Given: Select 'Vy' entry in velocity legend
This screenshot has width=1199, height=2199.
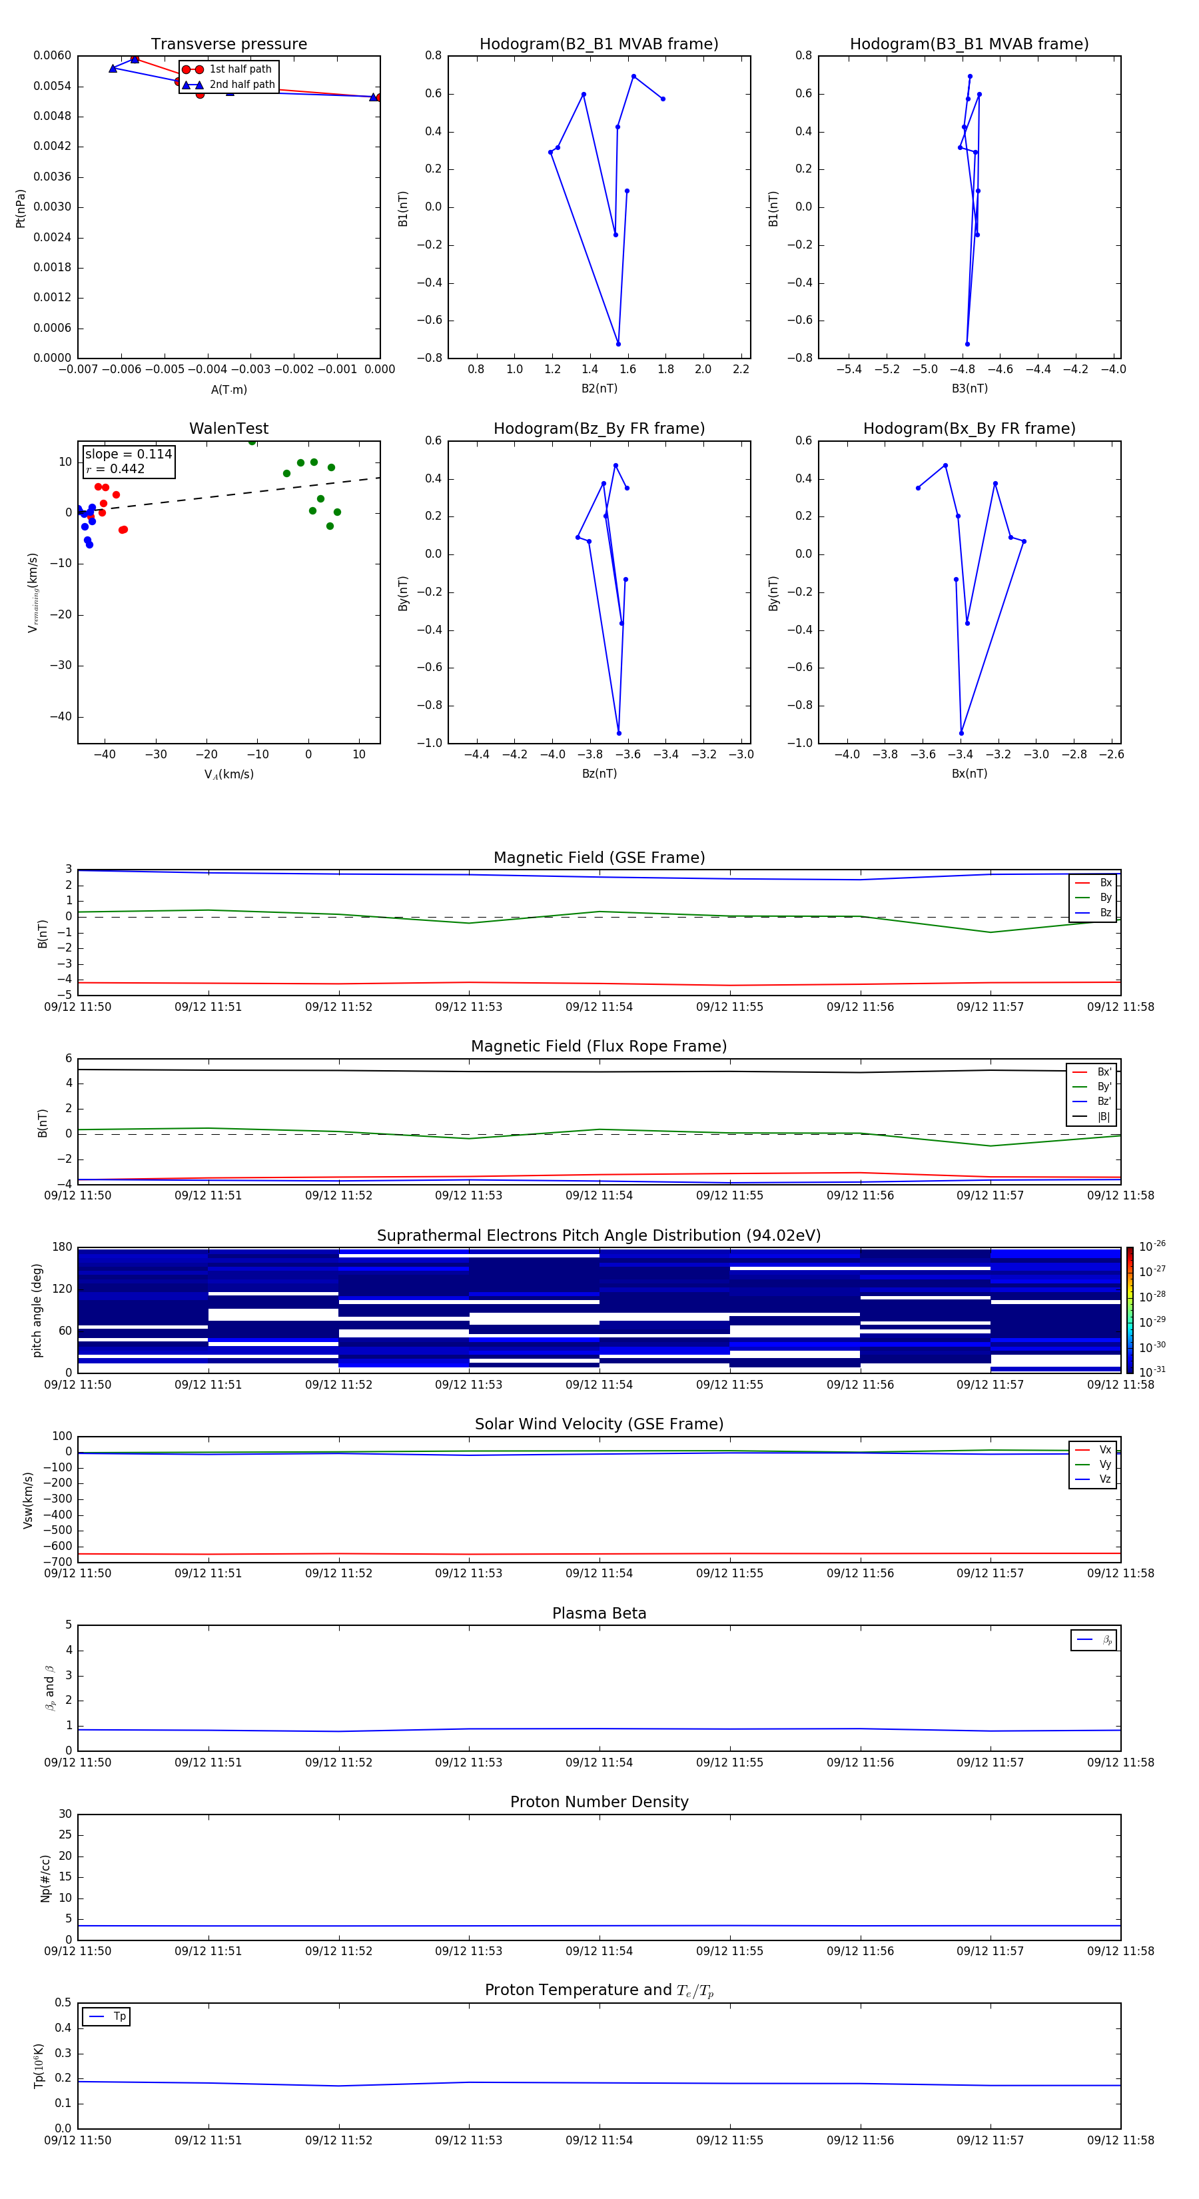Looking at the screenshot, I should coord(1093,1464).
